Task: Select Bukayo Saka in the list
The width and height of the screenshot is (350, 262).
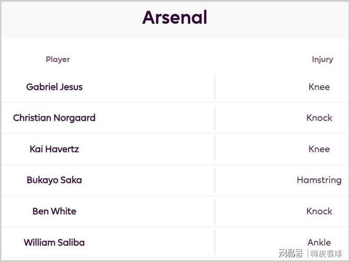Action: 54,180
